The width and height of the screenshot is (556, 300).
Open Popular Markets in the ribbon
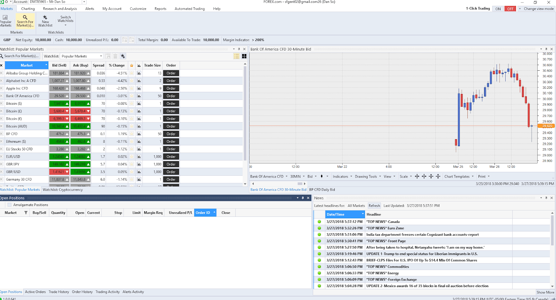coord(6,21)
